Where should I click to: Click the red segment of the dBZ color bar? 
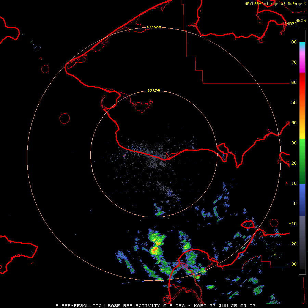coord(302,82)
